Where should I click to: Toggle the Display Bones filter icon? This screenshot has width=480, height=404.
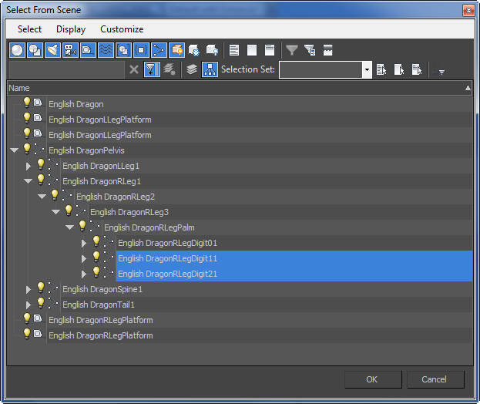159,50
